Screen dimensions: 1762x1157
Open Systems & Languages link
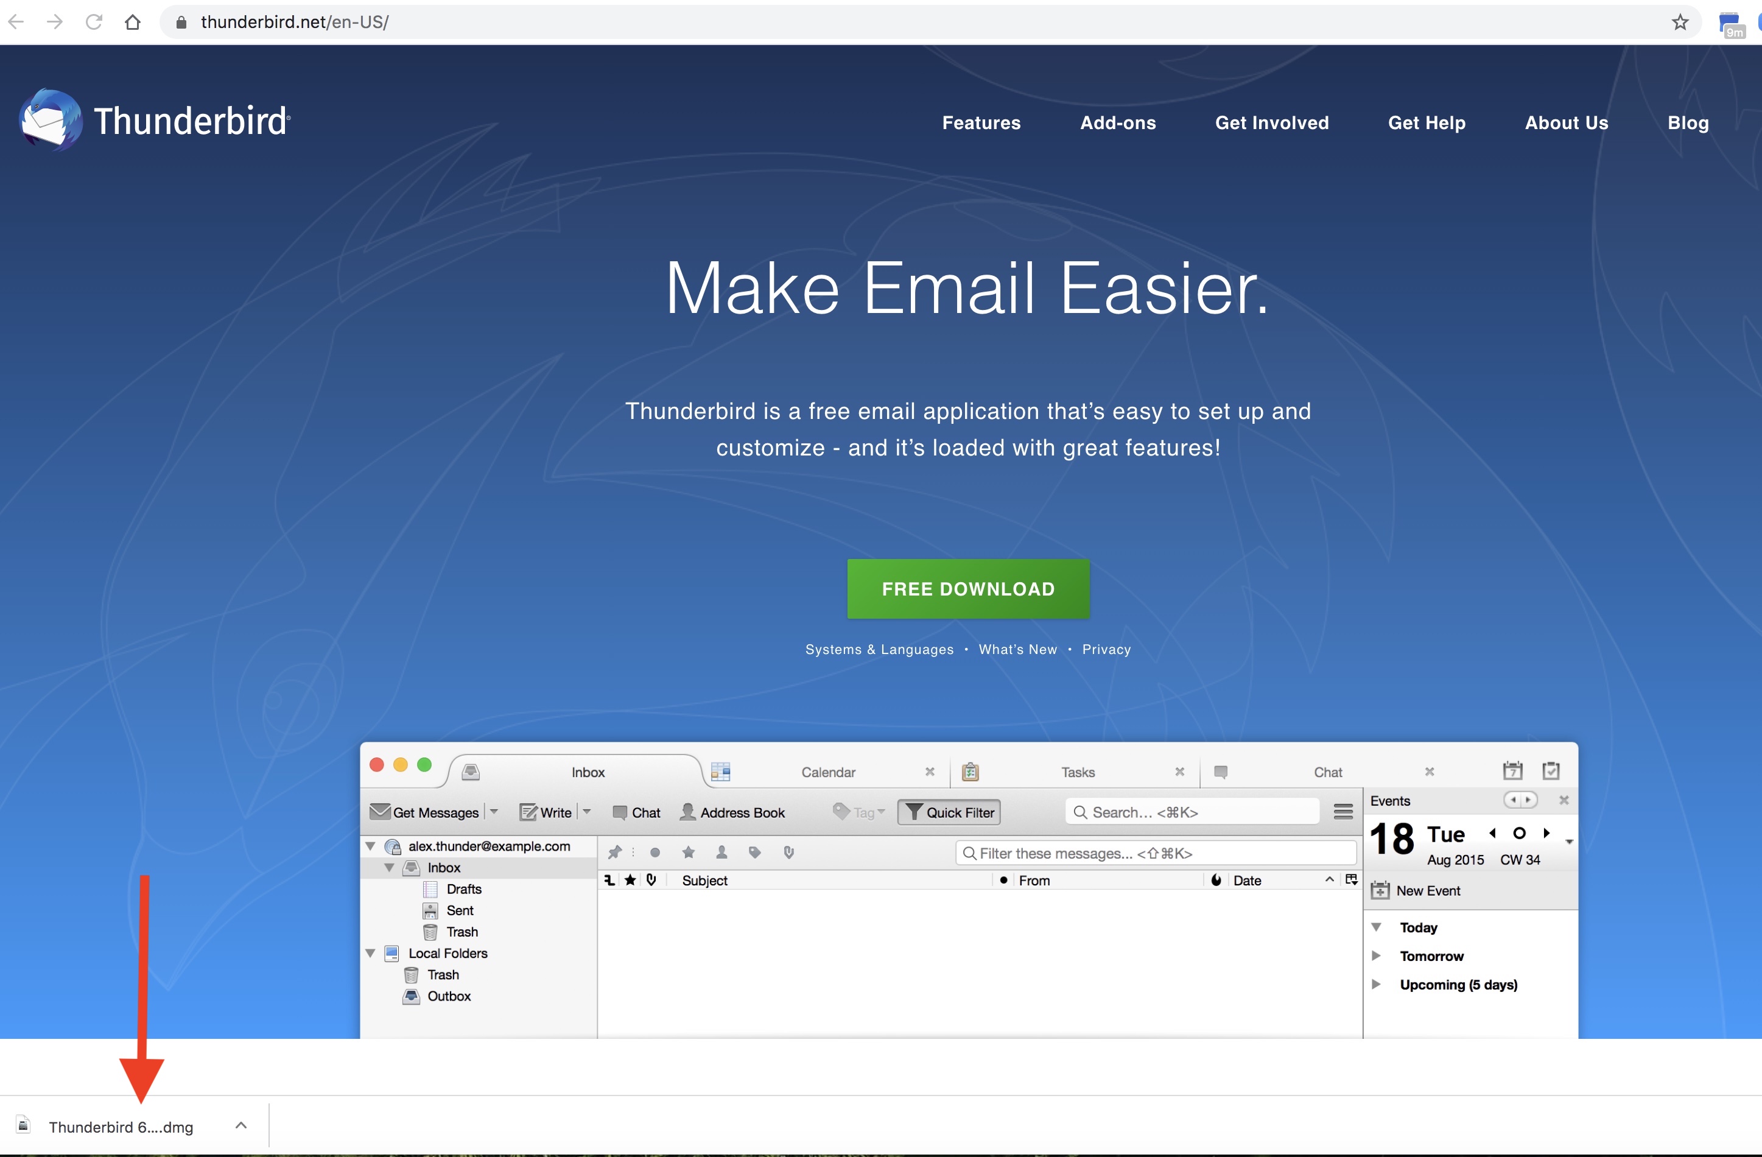pos(880,649)
